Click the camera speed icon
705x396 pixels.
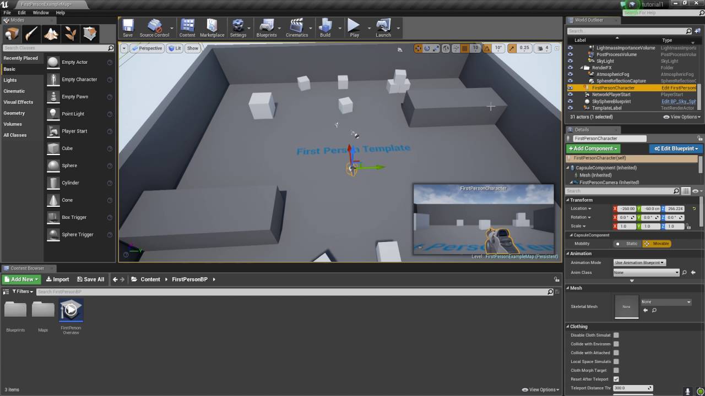click(540, 48)
